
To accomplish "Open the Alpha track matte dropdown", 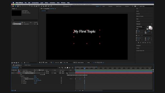I will click(56, 73).
